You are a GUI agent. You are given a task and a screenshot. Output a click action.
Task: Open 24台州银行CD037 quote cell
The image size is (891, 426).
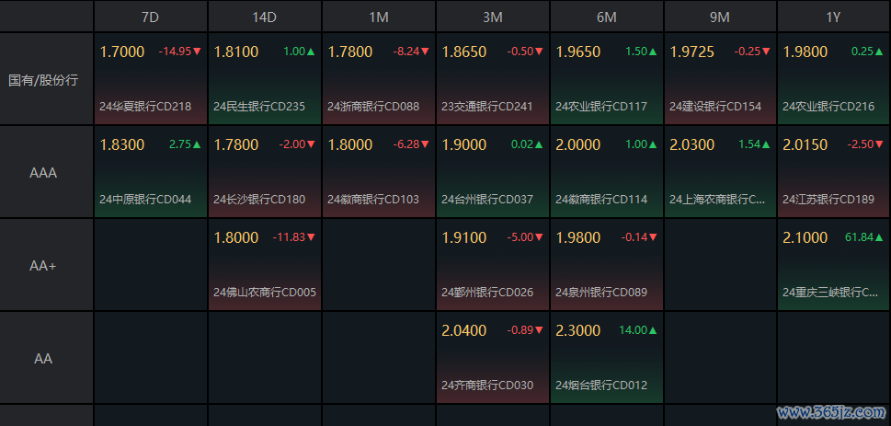[x=493, y=172]
